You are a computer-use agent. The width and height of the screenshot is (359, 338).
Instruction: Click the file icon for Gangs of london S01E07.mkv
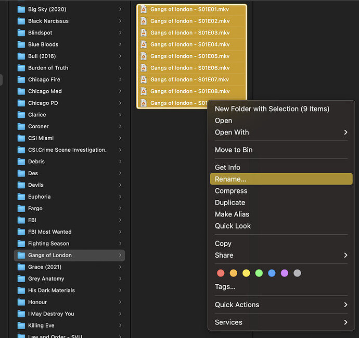[144, 80]
